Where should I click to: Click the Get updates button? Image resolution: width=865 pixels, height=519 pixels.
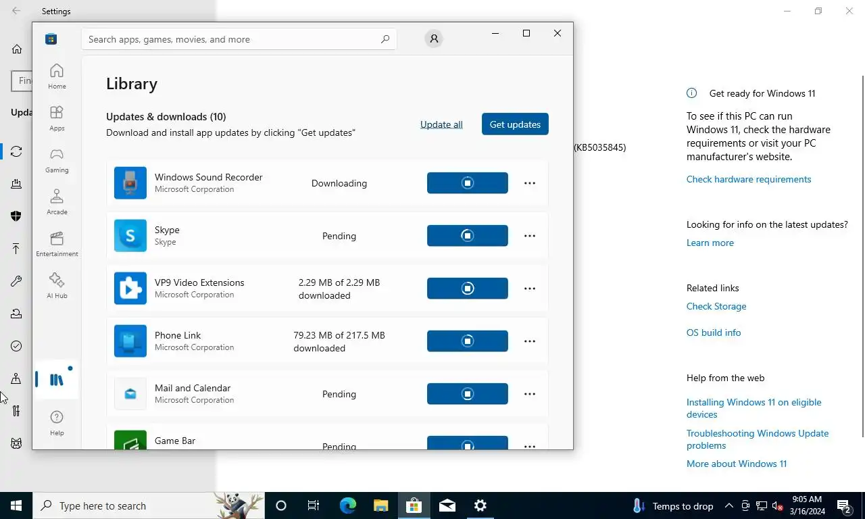pyautogui.click(x=515, y=124)
